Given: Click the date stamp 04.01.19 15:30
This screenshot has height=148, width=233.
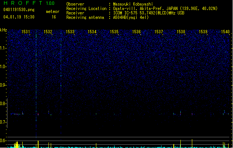Looking at the screenshot, I should pyautogui.click(x=19, y=17).
